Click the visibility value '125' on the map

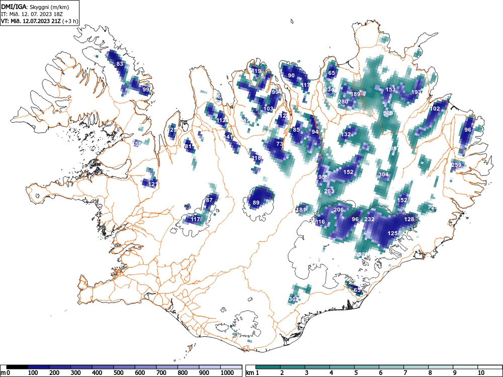coord(393,233)
